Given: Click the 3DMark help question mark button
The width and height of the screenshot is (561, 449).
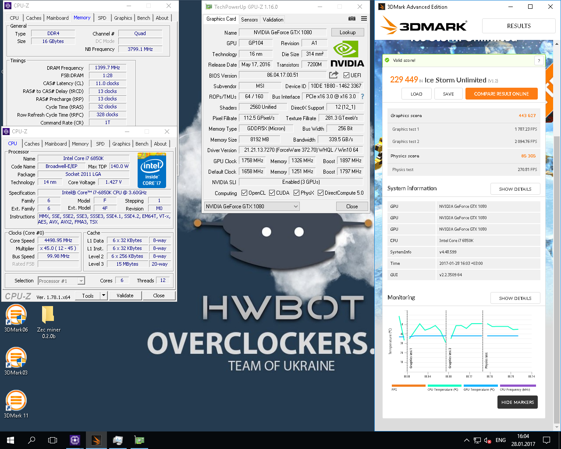Looking at the screenshot, I should 539,61.
